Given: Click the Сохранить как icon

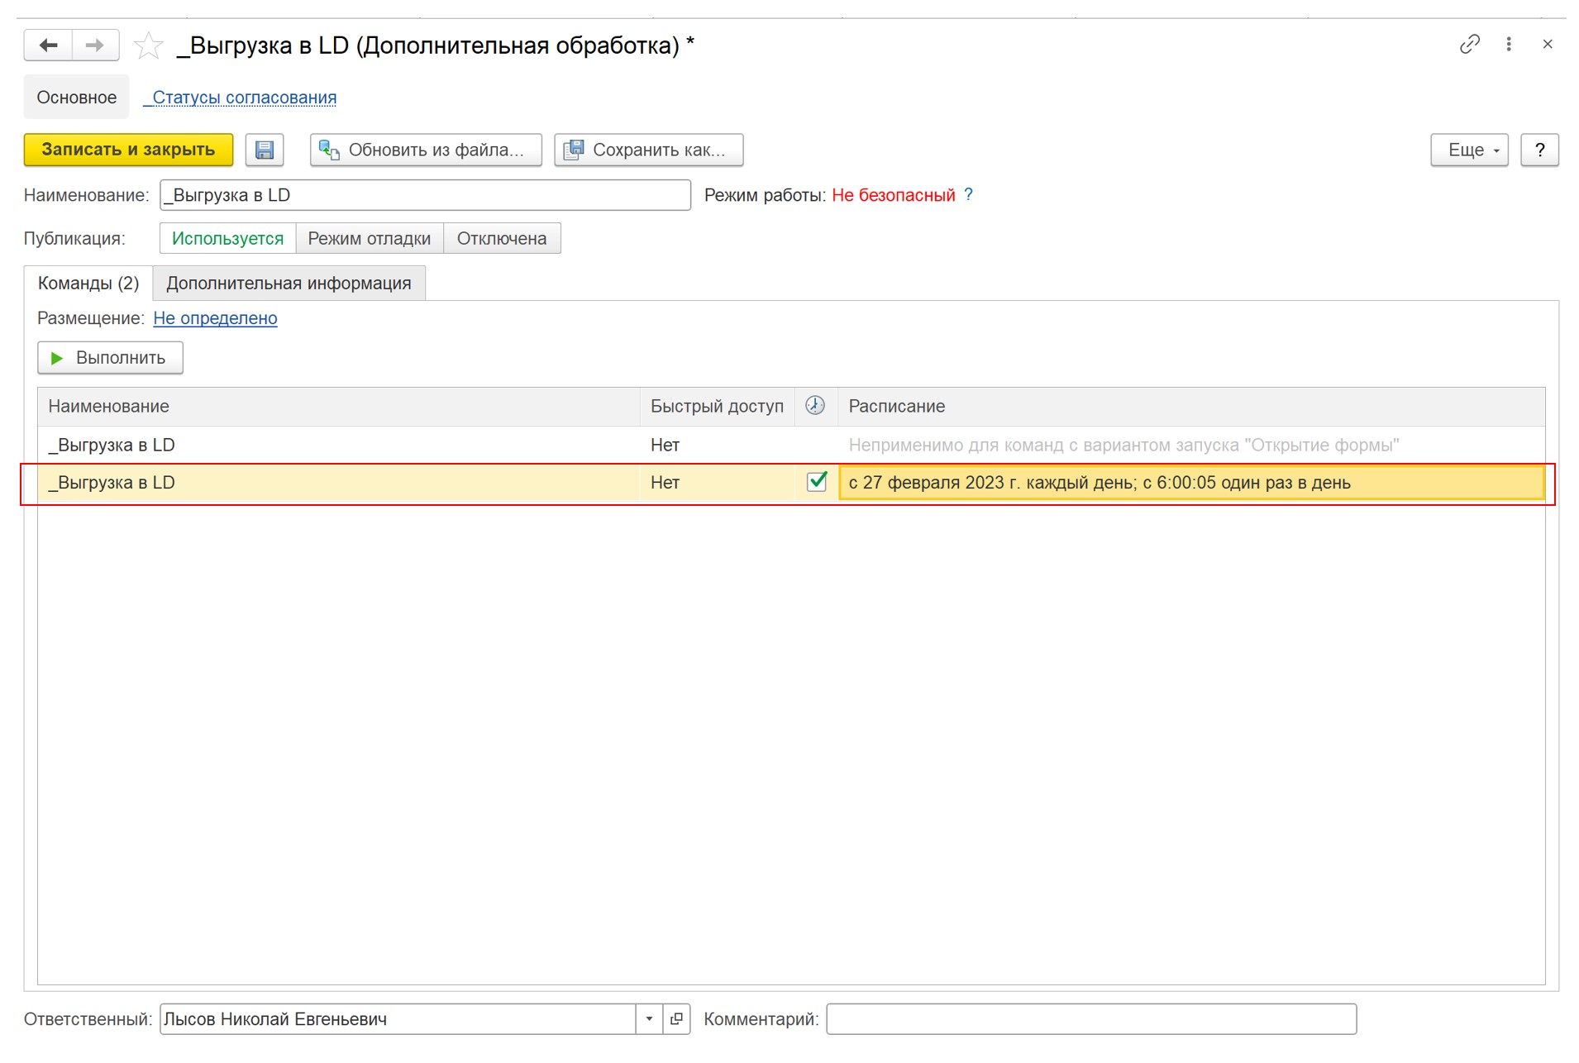Looking at the screenshot, I should 574,149.
